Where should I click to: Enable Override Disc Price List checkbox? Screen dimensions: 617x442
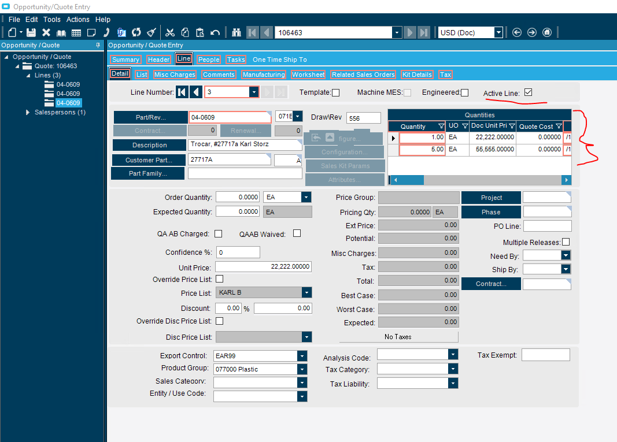pyautogui.click(x=220, y=321)
